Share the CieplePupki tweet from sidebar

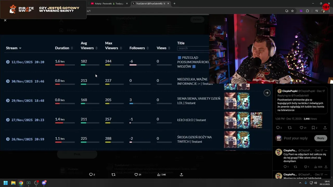(x=325, y=128)
